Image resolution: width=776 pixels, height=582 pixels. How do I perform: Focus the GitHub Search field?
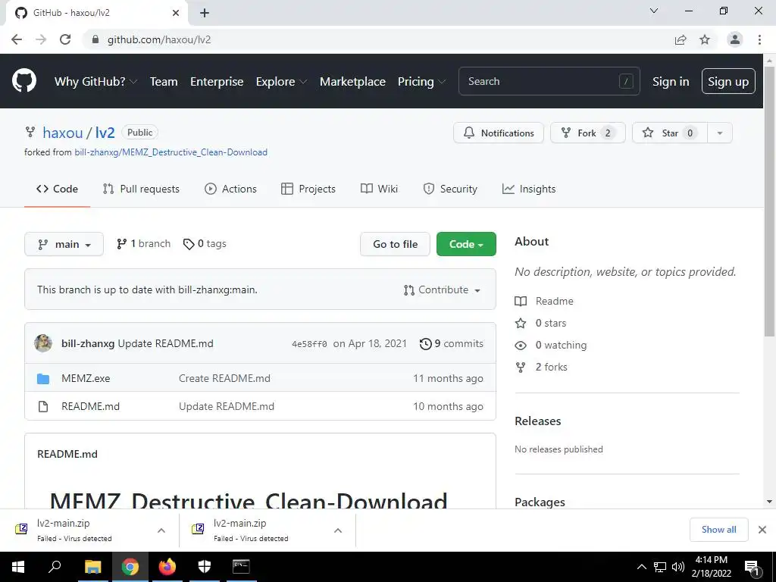(549, 81)
